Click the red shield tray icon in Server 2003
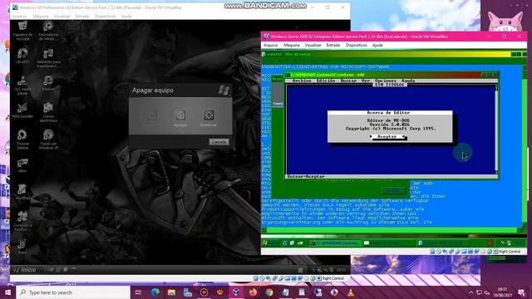The height and width of the screenshot is (299, 532). click(x=490, y=243)
